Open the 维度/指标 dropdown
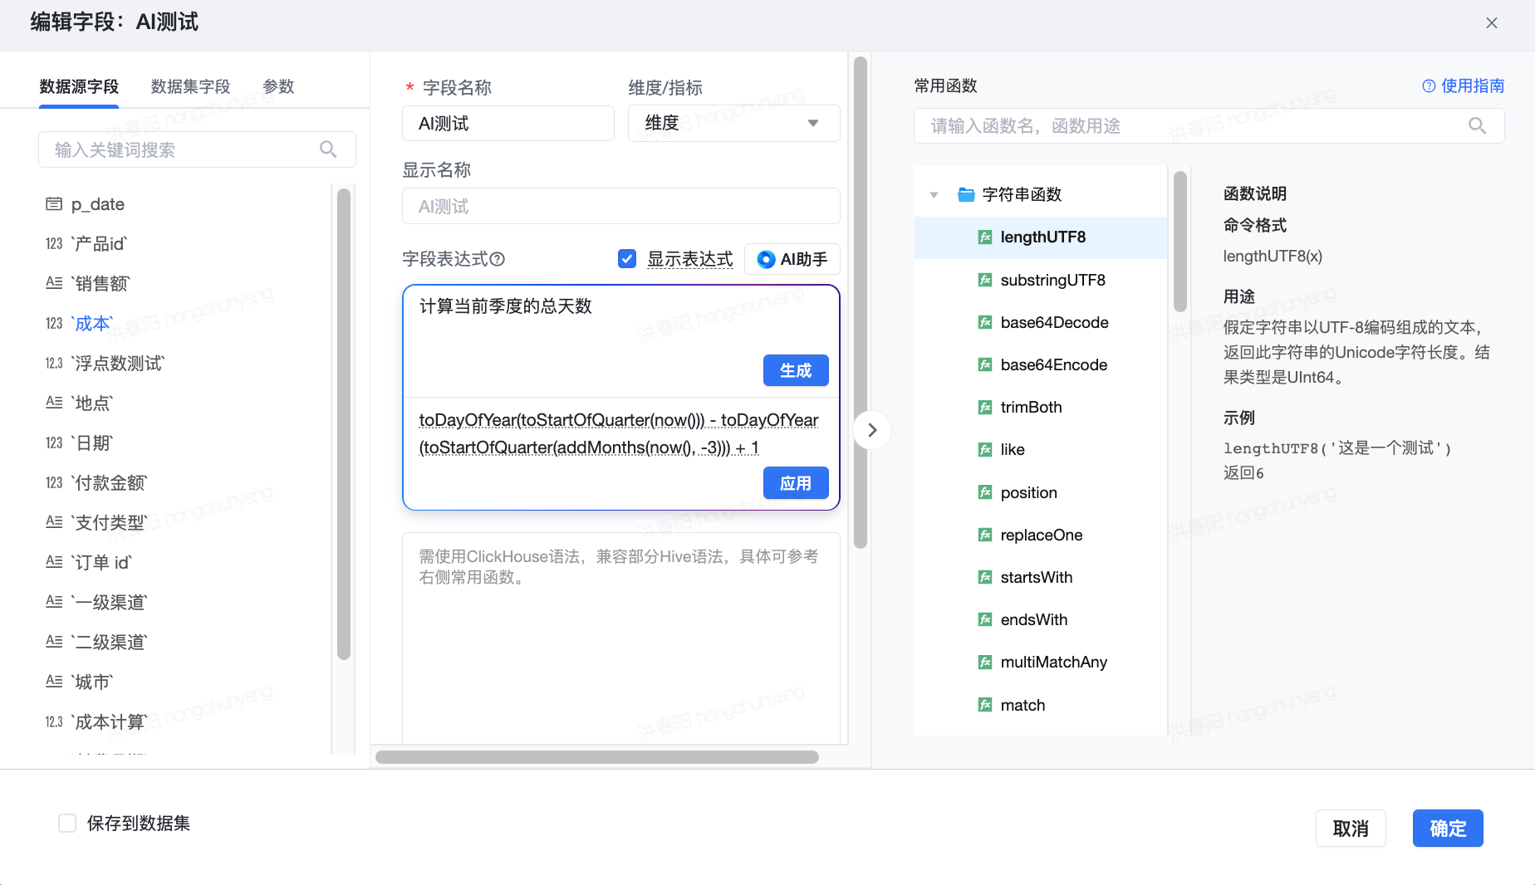The width and height of the screenshot is (1535, 885). tap(733, 123)
